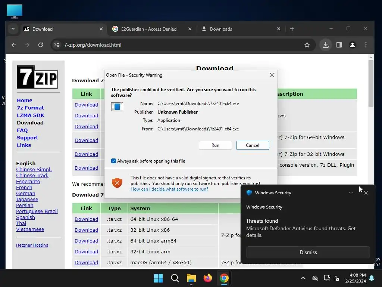Click Run in the security warning

click(215, 145)
